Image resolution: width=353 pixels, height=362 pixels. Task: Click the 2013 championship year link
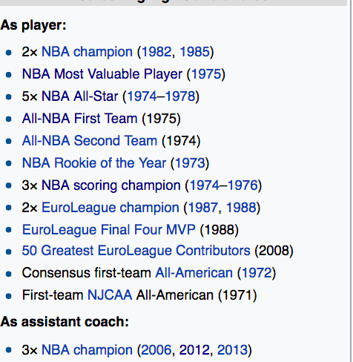click(x=232, y=350)
